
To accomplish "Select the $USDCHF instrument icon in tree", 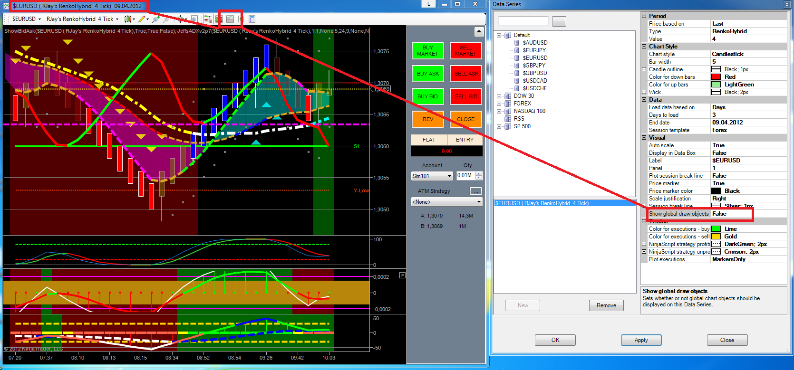I will coord(517,88).
